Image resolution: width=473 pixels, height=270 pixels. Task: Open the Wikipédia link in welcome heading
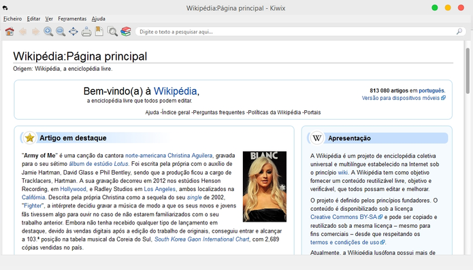[x=176, y=91]
